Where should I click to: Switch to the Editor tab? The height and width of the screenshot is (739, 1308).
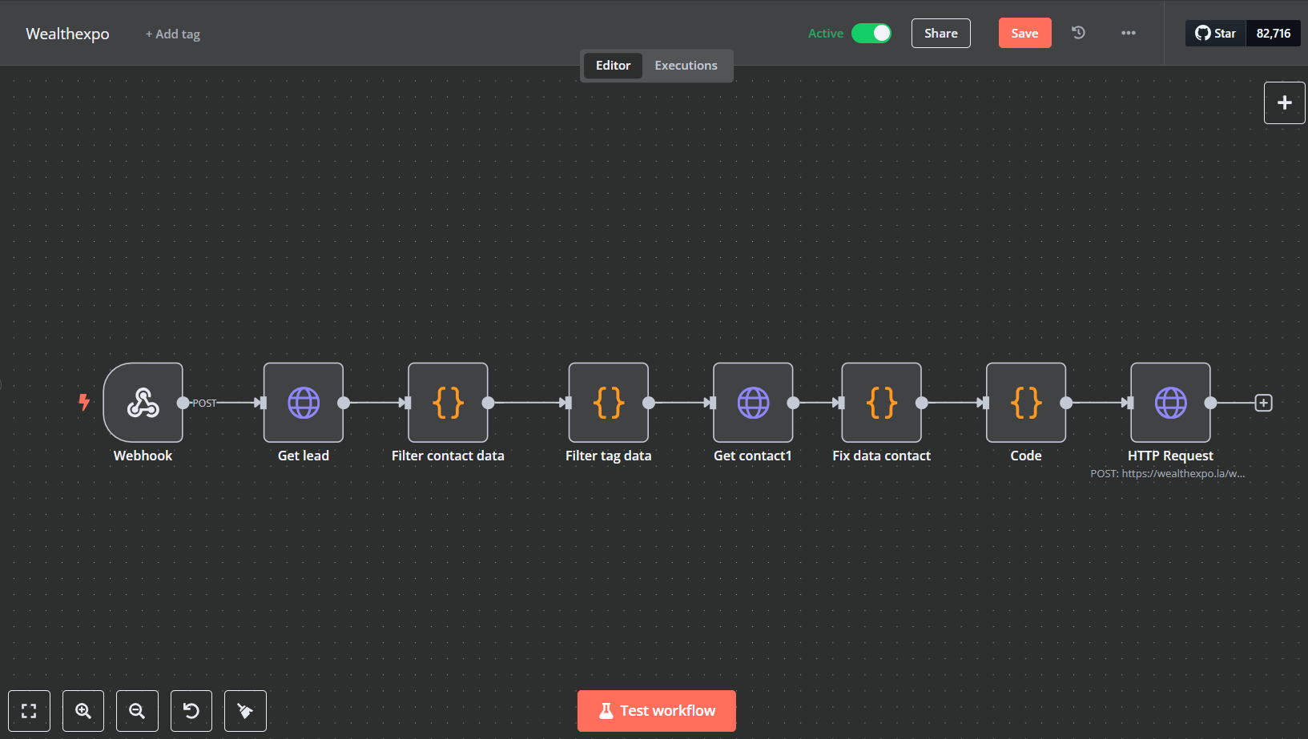pyautogui.click(x=613, y=66)
